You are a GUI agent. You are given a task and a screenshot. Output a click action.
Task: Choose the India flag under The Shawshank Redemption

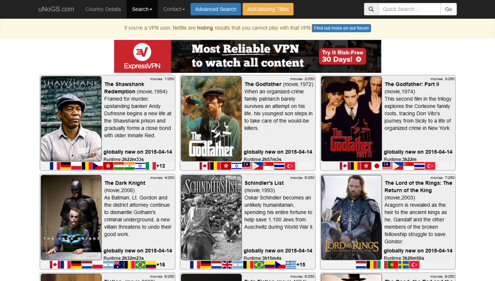coord(130,166)
